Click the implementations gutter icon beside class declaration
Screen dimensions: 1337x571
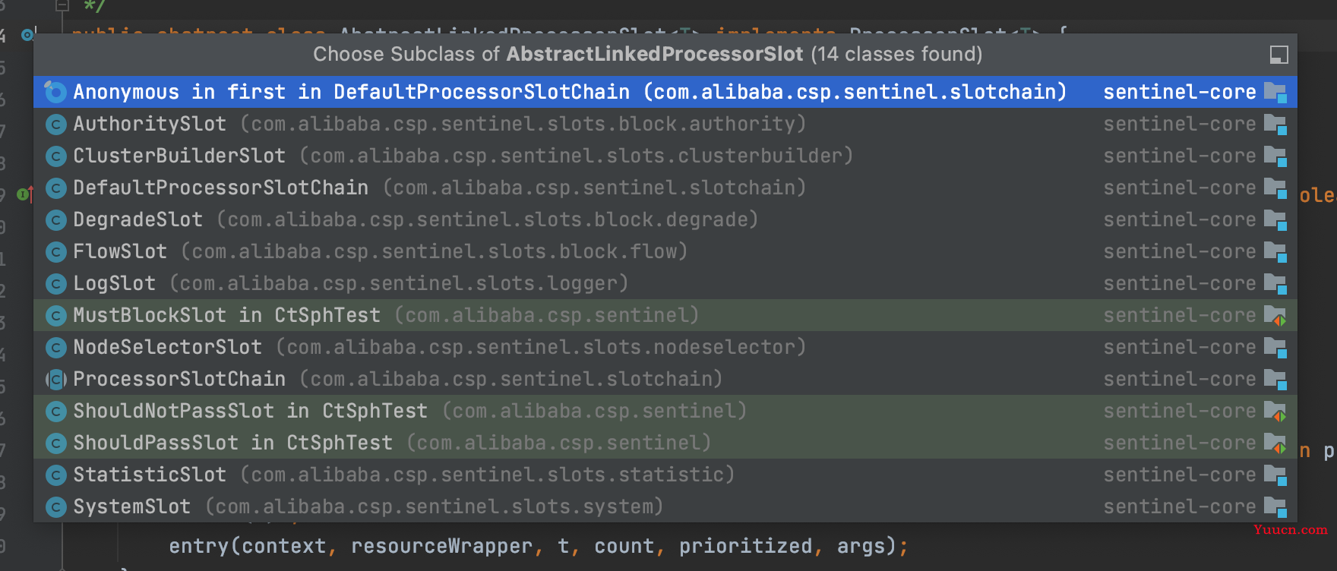28,35
